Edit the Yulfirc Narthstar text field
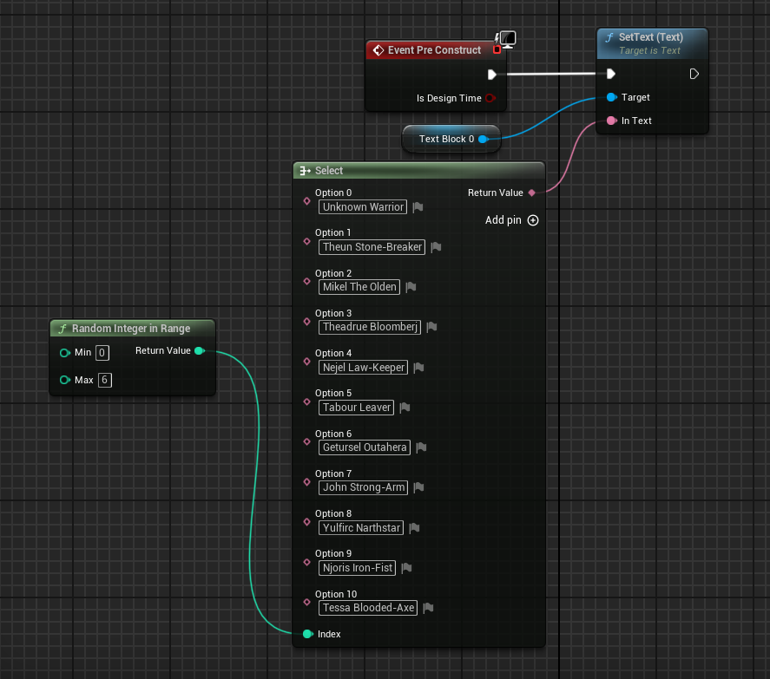The image size is (770, 679). click(x=361, y=528)
